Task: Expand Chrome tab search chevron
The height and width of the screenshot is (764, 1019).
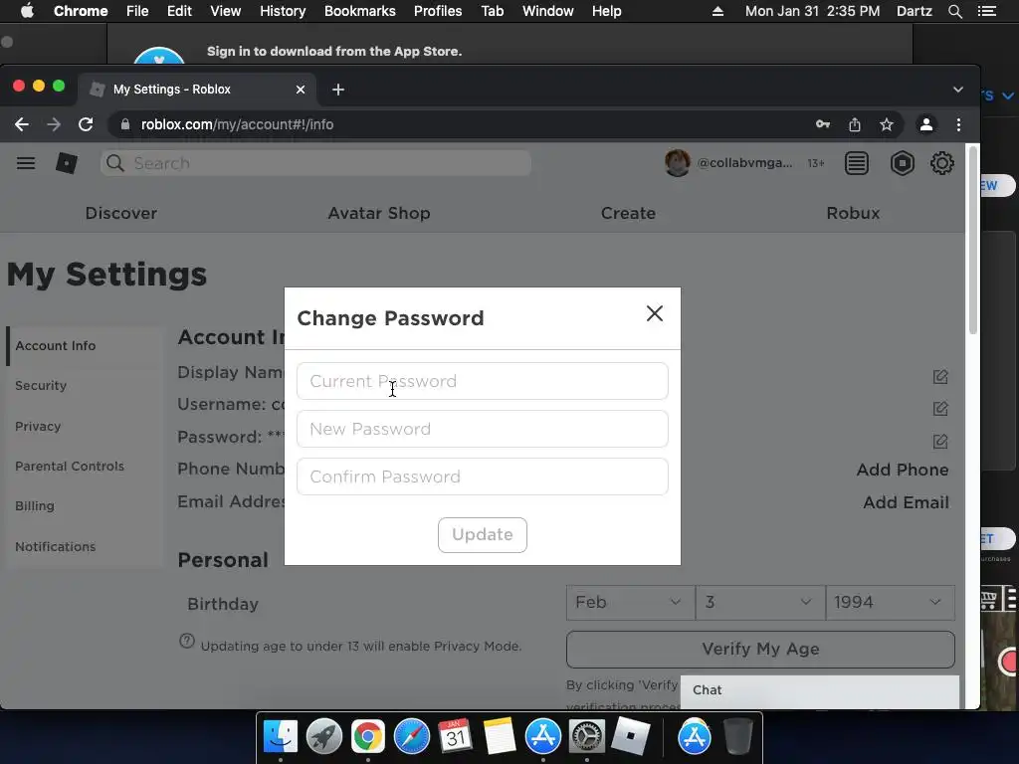Action: click(958, 90)
